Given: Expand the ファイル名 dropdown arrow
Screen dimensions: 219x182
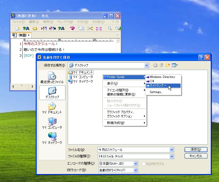Looking at the screenshot, I should [x=172, y=150].
